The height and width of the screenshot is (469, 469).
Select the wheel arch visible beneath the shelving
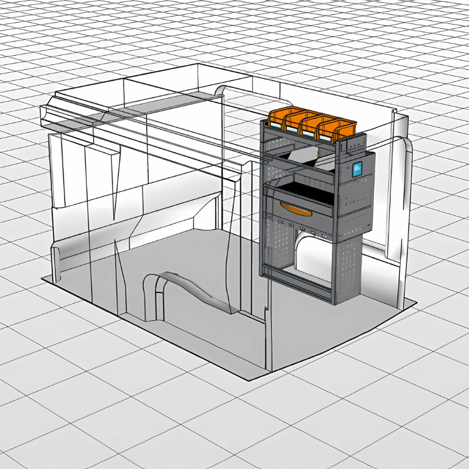311,252
